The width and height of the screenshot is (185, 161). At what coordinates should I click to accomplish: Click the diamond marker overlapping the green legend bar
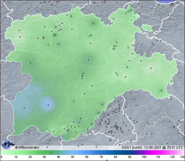(51, 152)
